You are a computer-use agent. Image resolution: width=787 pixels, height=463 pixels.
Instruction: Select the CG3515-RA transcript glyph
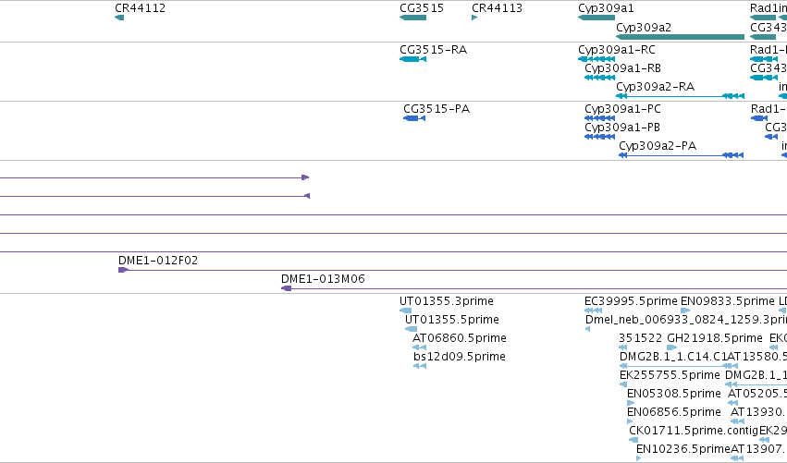(413, 59)
